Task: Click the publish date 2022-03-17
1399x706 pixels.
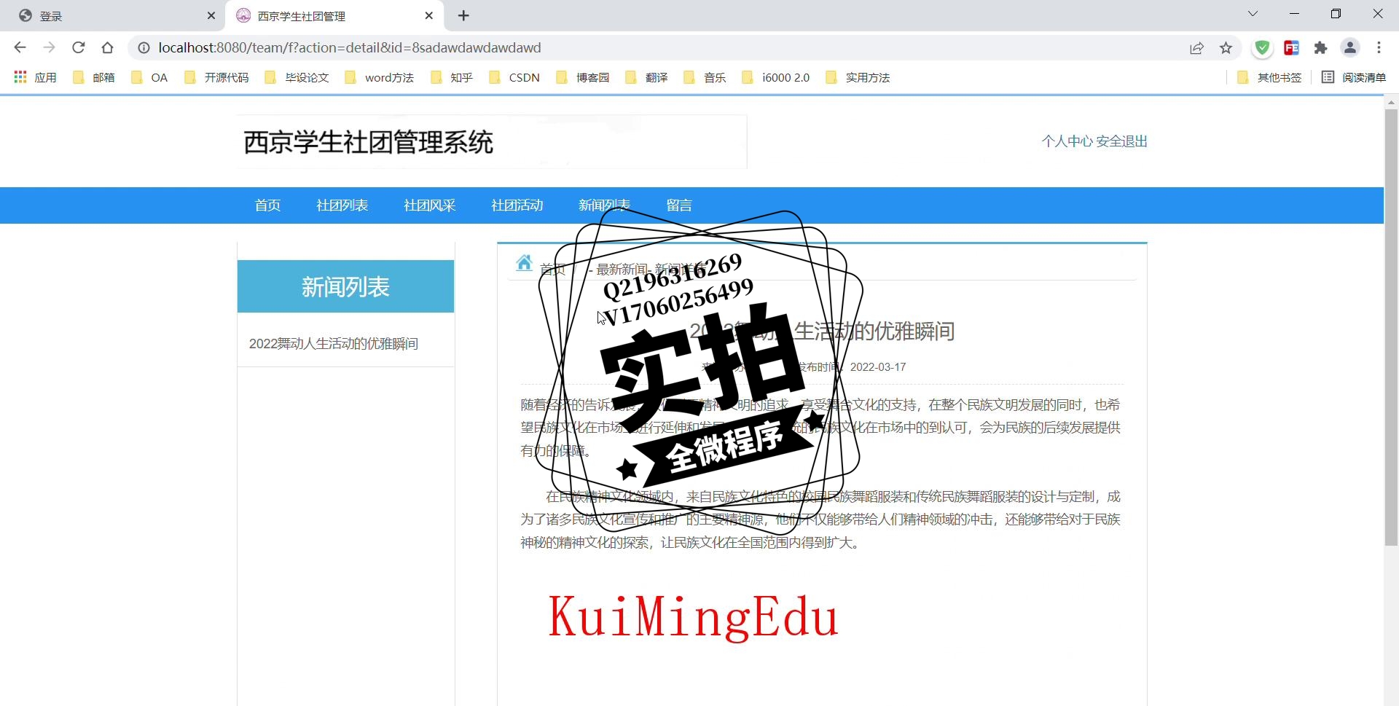Action: (878, 367)
